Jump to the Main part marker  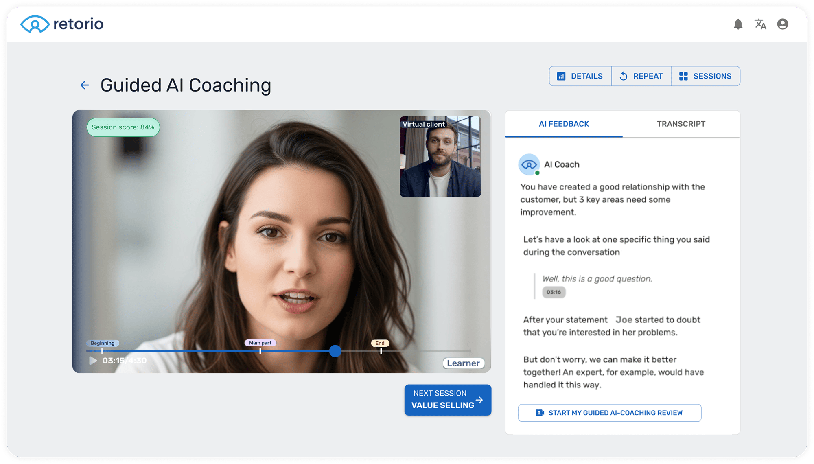tap(260, 343)
